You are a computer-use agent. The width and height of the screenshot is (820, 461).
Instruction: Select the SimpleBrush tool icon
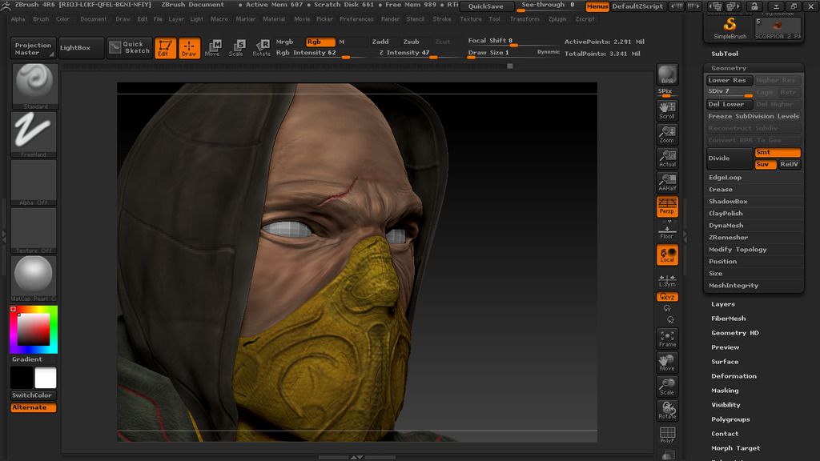[x=730, y=28]
